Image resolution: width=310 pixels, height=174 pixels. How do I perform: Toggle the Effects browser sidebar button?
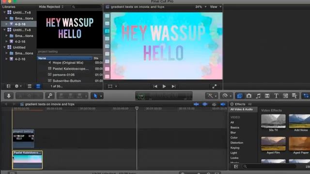point(236,166)
